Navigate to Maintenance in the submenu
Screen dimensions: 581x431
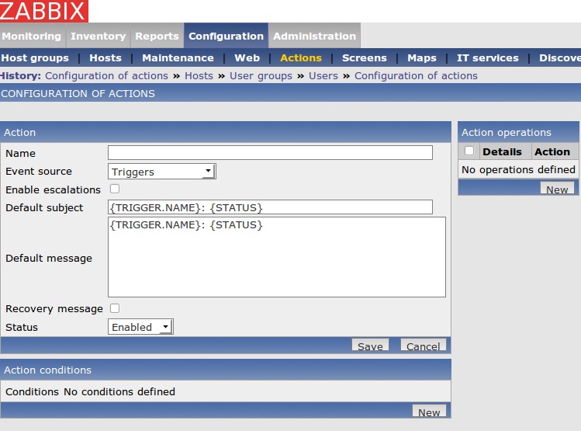click(178, 58)
